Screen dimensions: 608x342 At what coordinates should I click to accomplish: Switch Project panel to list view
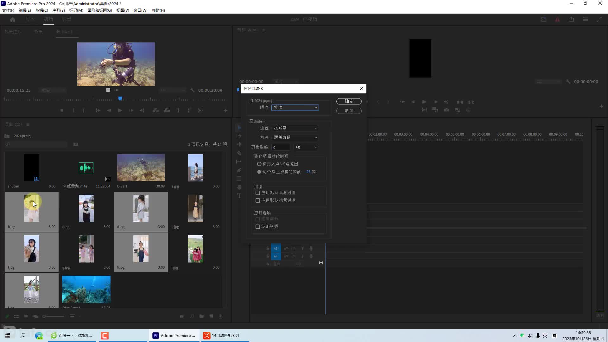[x=16, y=316]
